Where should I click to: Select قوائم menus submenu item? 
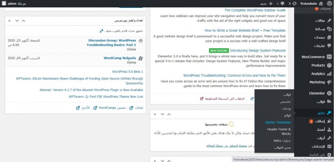click(x=287, y=115)
